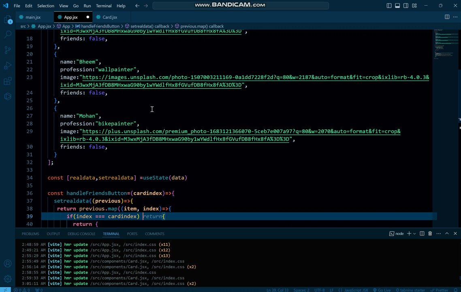The width and height of the screenshot is (461, 292).
Task: Open the Edit menu
Action: click(x=28, y=6)
